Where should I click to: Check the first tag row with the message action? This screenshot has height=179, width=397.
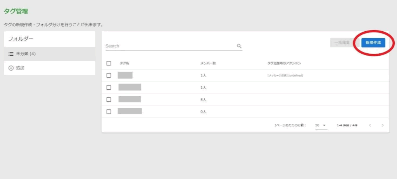(x=109, y=75)
